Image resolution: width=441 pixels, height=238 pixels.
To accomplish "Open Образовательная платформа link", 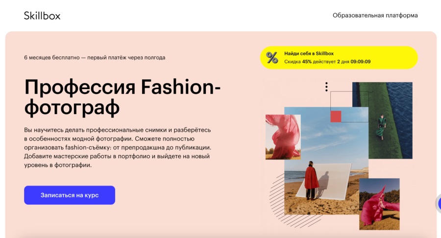I will point(375,16).
